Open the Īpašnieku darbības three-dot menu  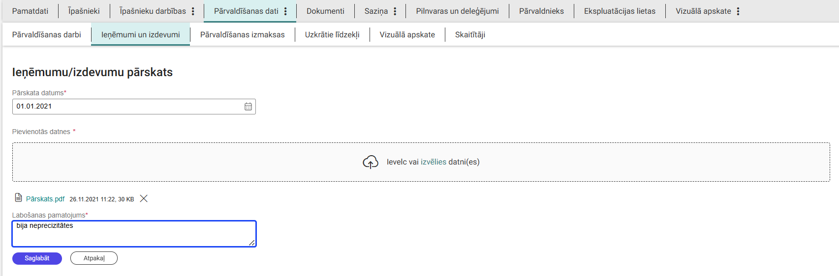pyautogui.click(x=193, y=11)
